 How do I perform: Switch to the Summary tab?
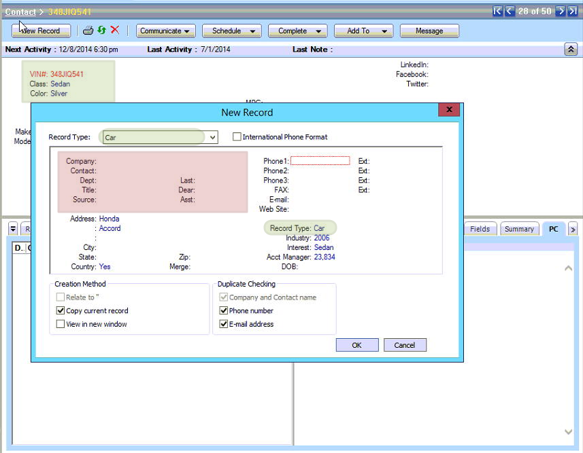click(x=519, y=229)
